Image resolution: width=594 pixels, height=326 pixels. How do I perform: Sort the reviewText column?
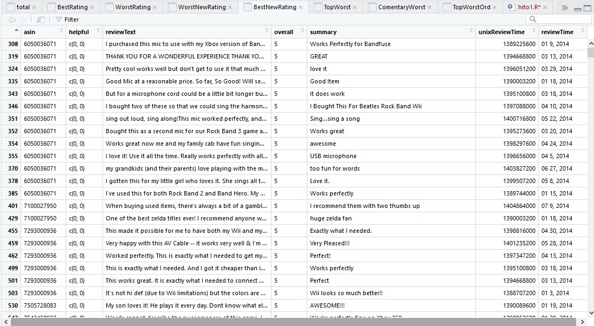click(x=266, y=31)
